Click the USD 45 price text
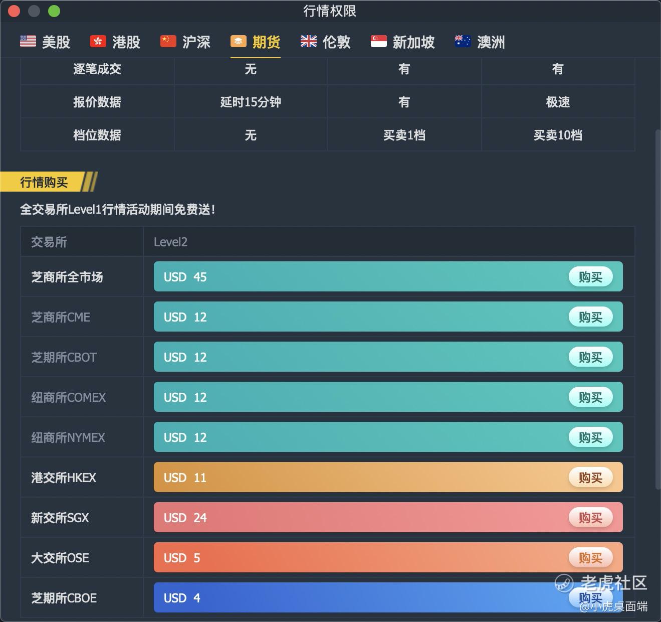The height and width of the screenshot is (622, 661). click(185, 277)
